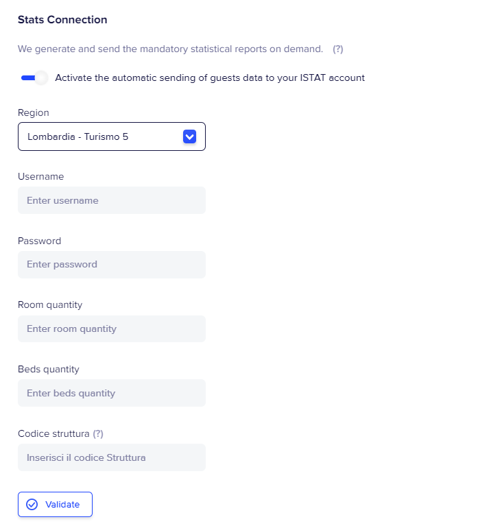Click the Password field label

click(39, 241)
